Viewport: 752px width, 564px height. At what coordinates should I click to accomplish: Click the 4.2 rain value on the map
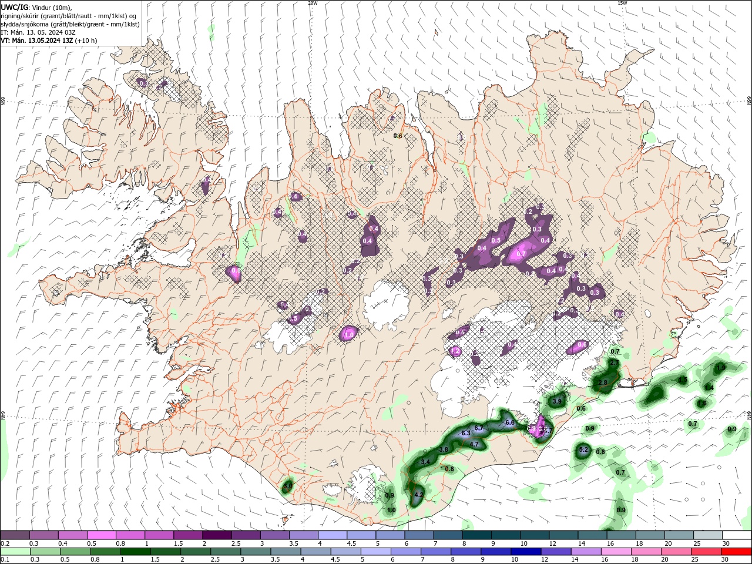(419, 495)
